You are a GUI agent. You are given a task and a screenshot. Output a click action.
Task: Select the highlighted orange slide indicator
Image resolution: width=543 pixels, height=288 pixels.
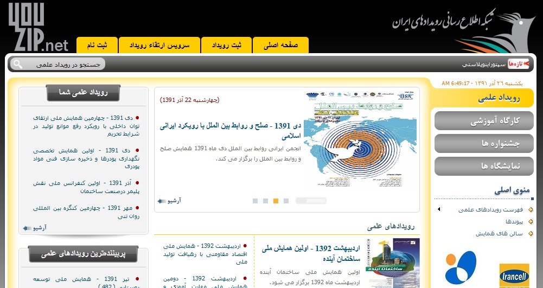(276, 201)
